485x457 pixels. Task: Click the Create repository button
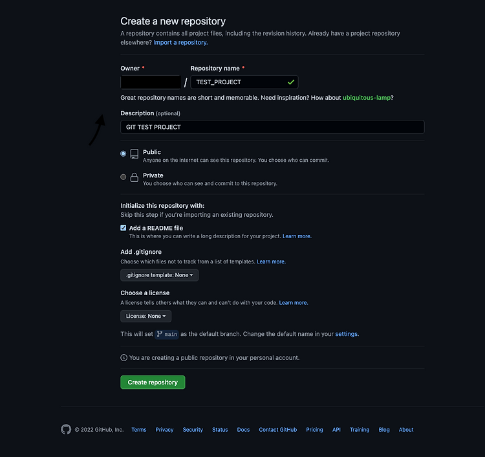[153, 383]
